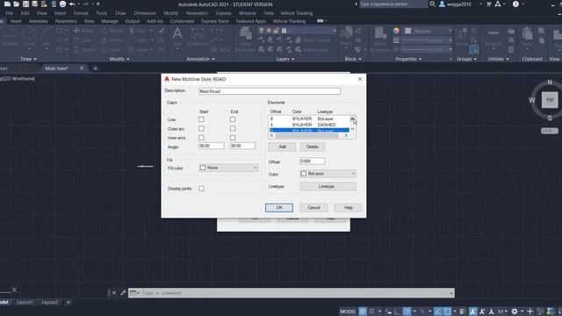Expand the Modify panel flyout
Viewport: 562px width, 316px height.
pos(119,59)
